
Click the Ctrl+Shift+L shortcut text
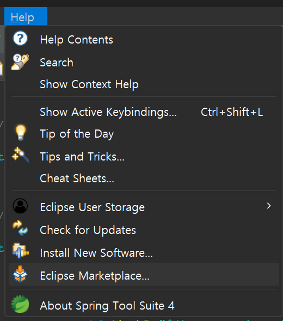232,112
